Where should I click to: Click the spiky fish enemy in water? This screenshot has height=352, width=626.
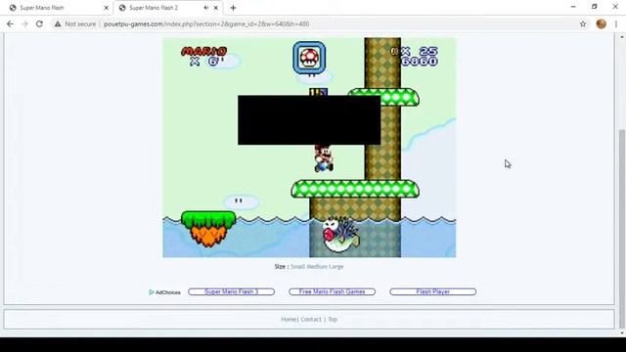coord(340,235)
